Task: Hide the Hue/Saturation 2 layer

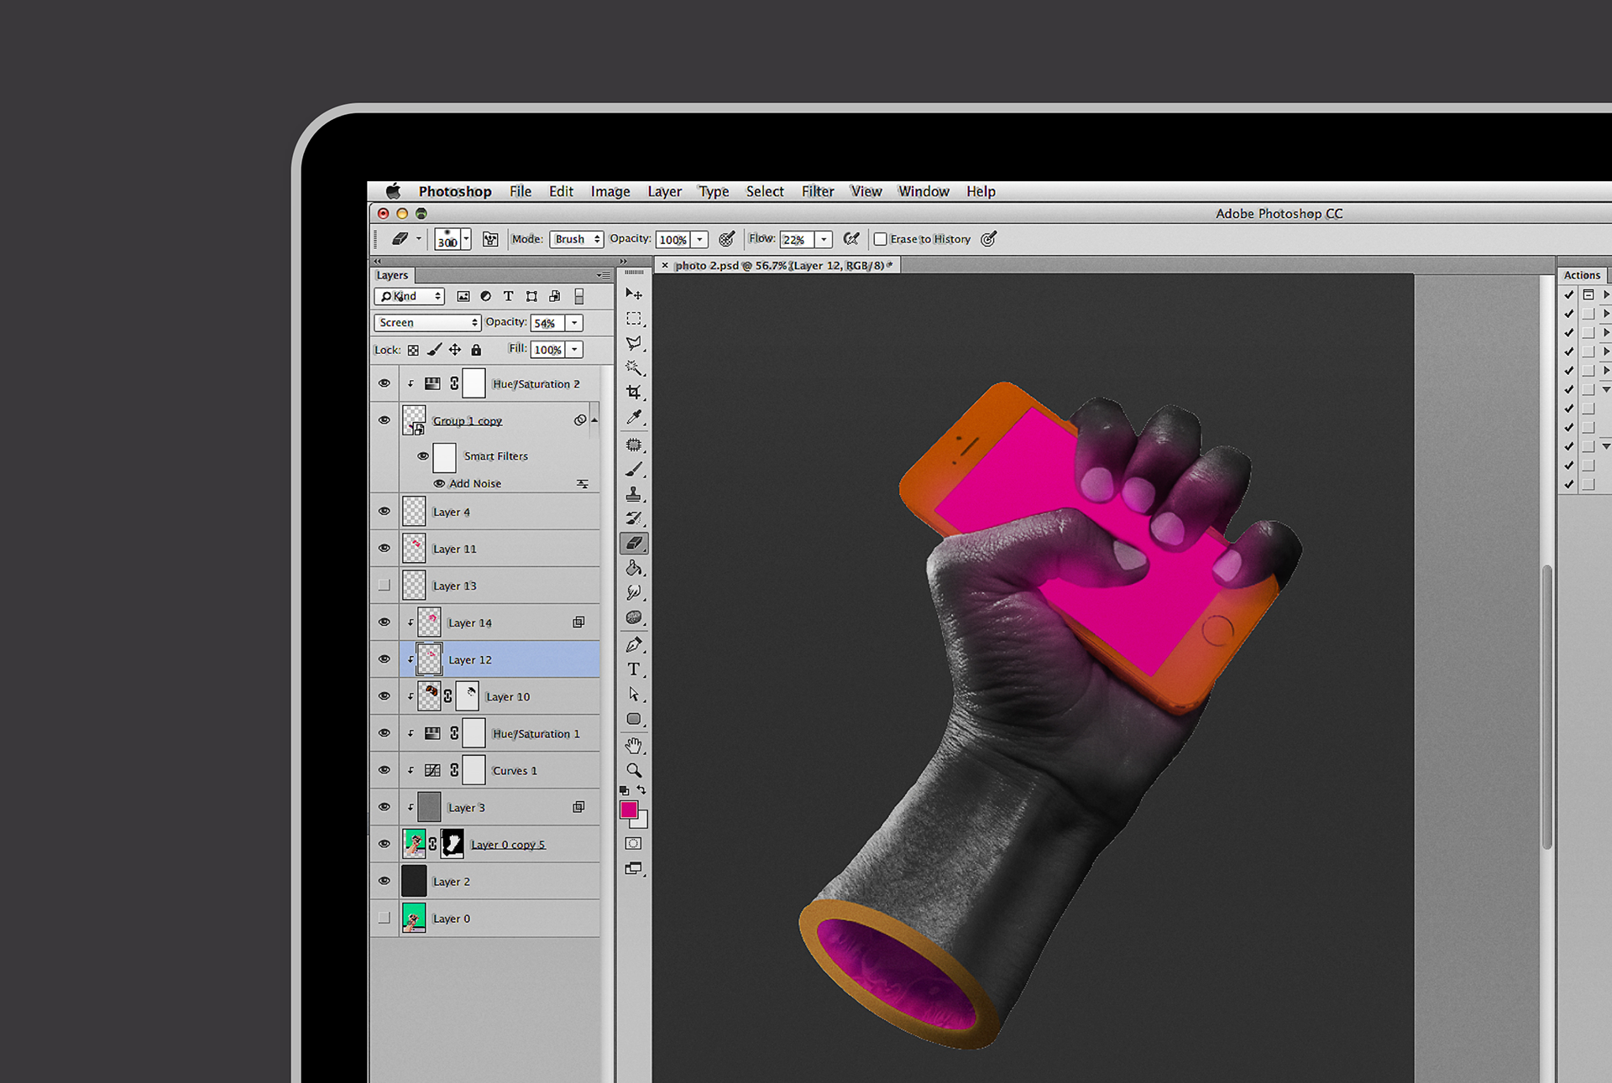Action: pos(385,383)
